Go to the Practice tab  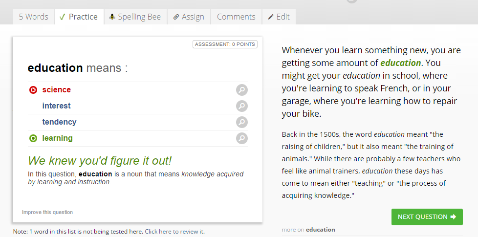(x=78, y=17)
